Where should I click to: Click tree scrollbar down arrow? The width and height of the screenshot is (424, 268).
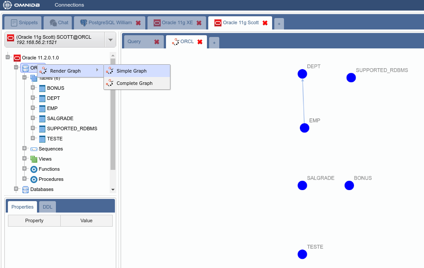tap(113, 190)
